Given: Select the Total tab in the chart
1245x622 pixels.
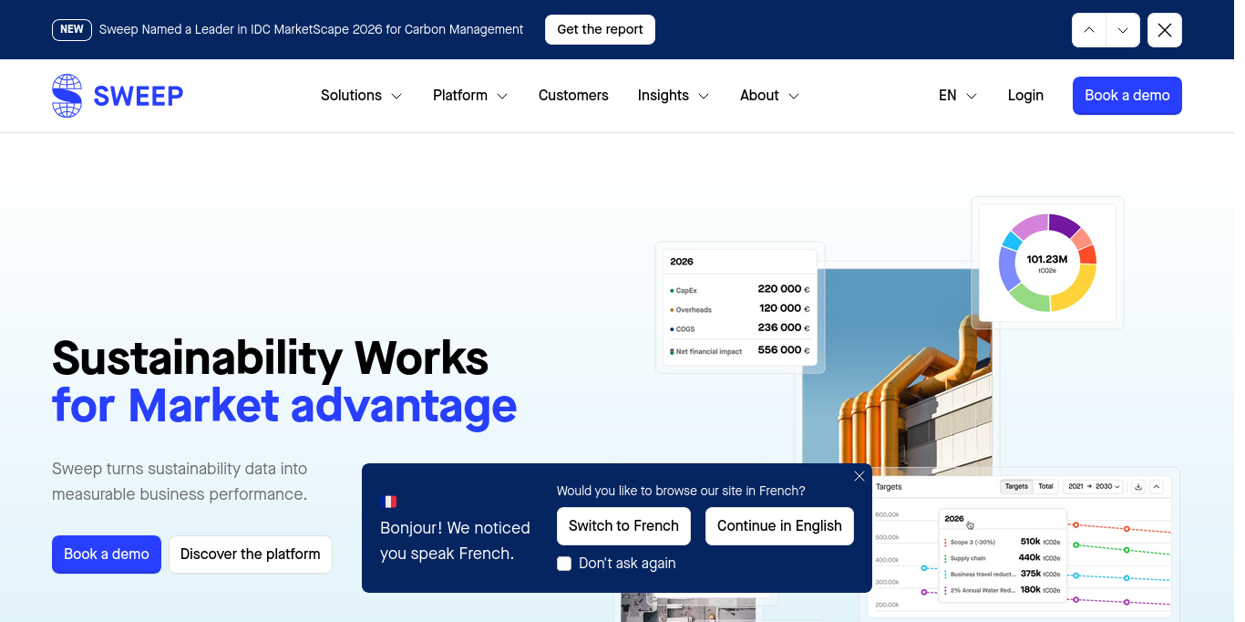Looking at the screenshot, I should click(1046, 487).
